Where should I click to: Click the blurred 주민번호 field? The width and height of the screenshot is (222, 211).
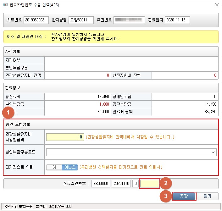(129, 20)
